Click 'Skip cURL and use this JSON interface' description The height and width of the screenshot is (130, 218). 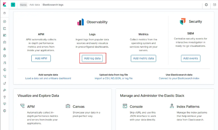click(x=143, y=116)
